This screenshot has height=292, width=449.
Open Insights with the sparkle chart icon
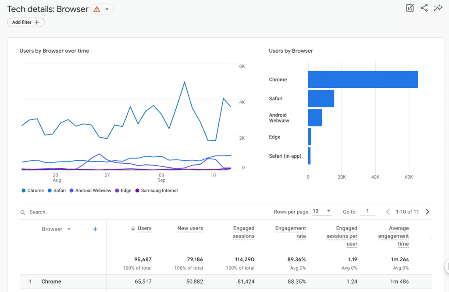[x=438, y=7]
